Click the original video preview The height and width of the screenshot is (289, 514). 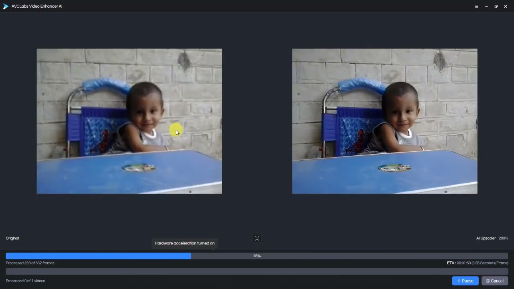click(129, 121)
